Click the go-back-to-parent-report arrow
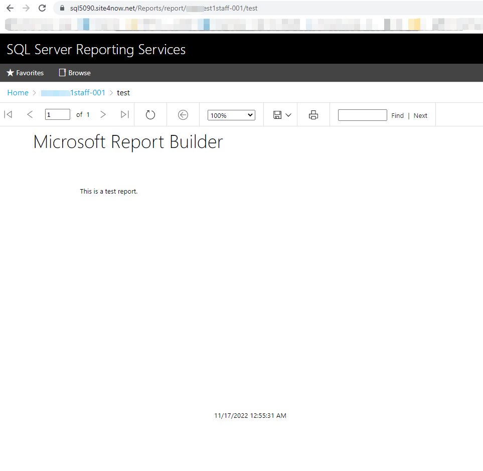Screen dimensions: 483x471 (183, 114)
